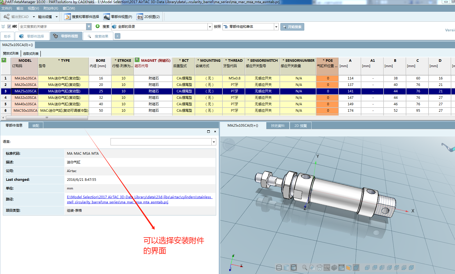Click the 全文搜索的关键字 input field
The width and height of the screenshot is (455, 274).
[53, 27]
